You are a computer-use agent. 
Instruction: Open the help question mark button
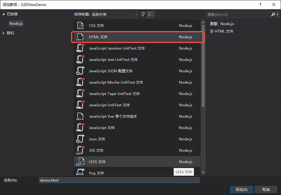(260, 5)
